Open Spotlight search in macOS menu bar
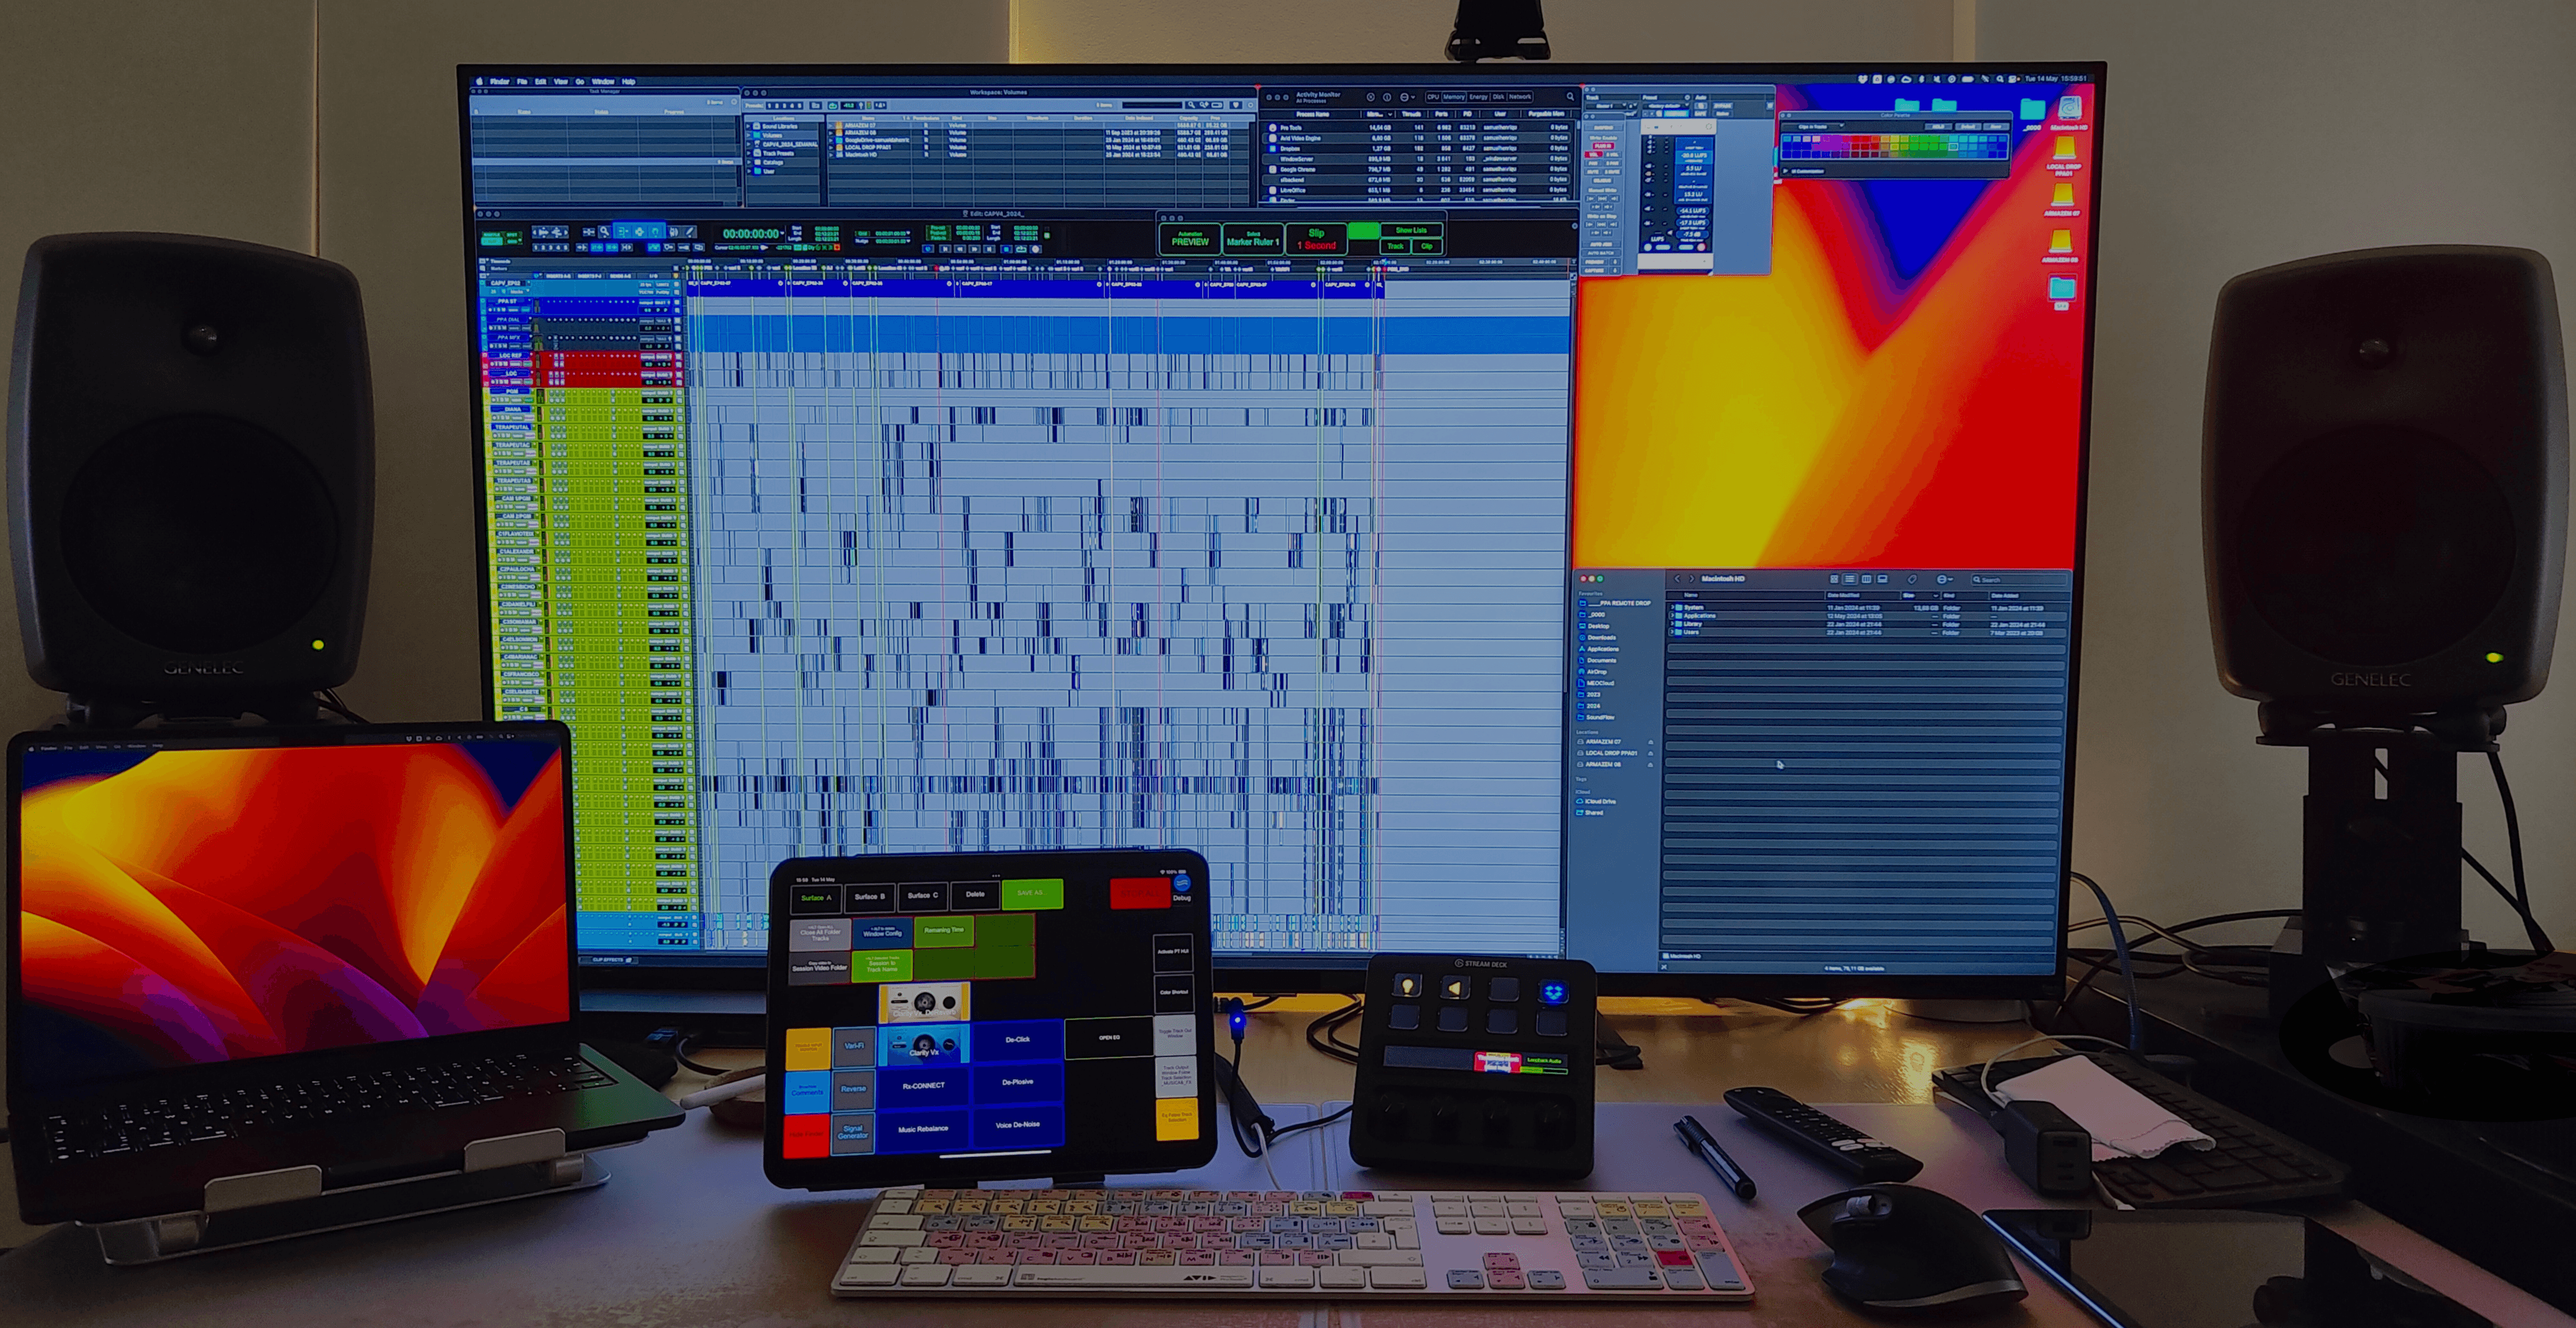The width and height of the screenshot is (2576, 1328). (2000, 79)
